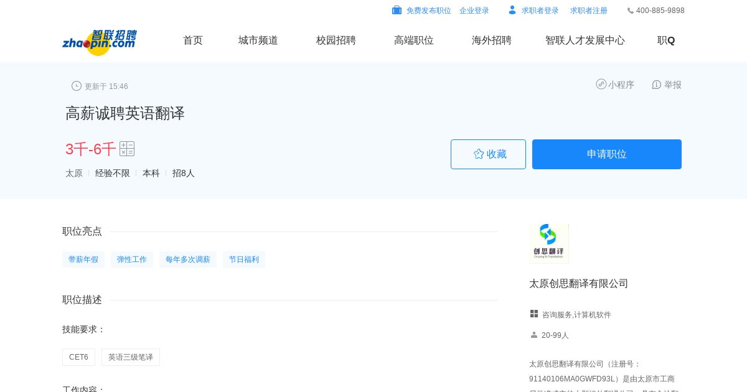Click the CET6 skill tag
This screenshot has height=392, width=747.
tap(78, 357)
